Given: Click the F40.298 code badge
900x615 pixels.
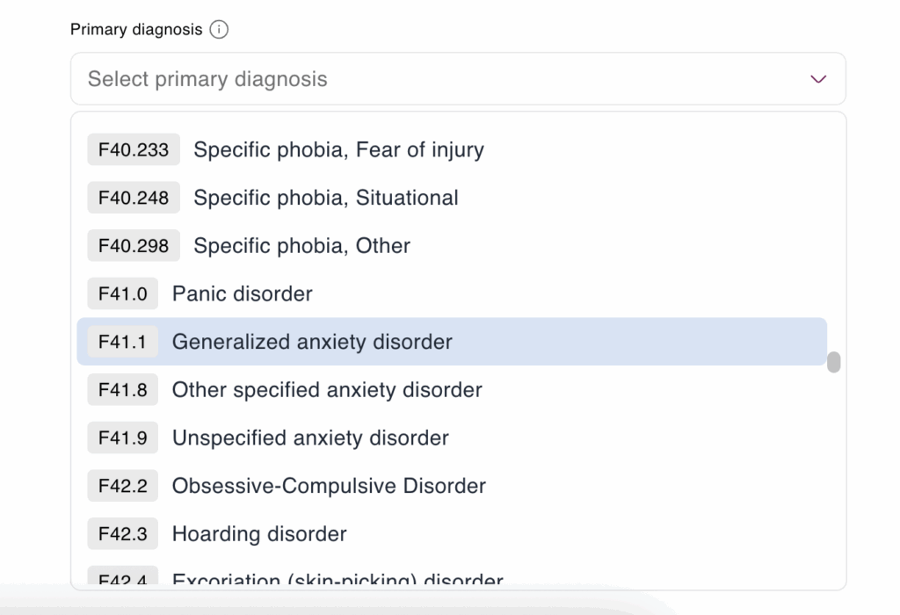Looking at the screenshot, I should click(x=134, y=245).
